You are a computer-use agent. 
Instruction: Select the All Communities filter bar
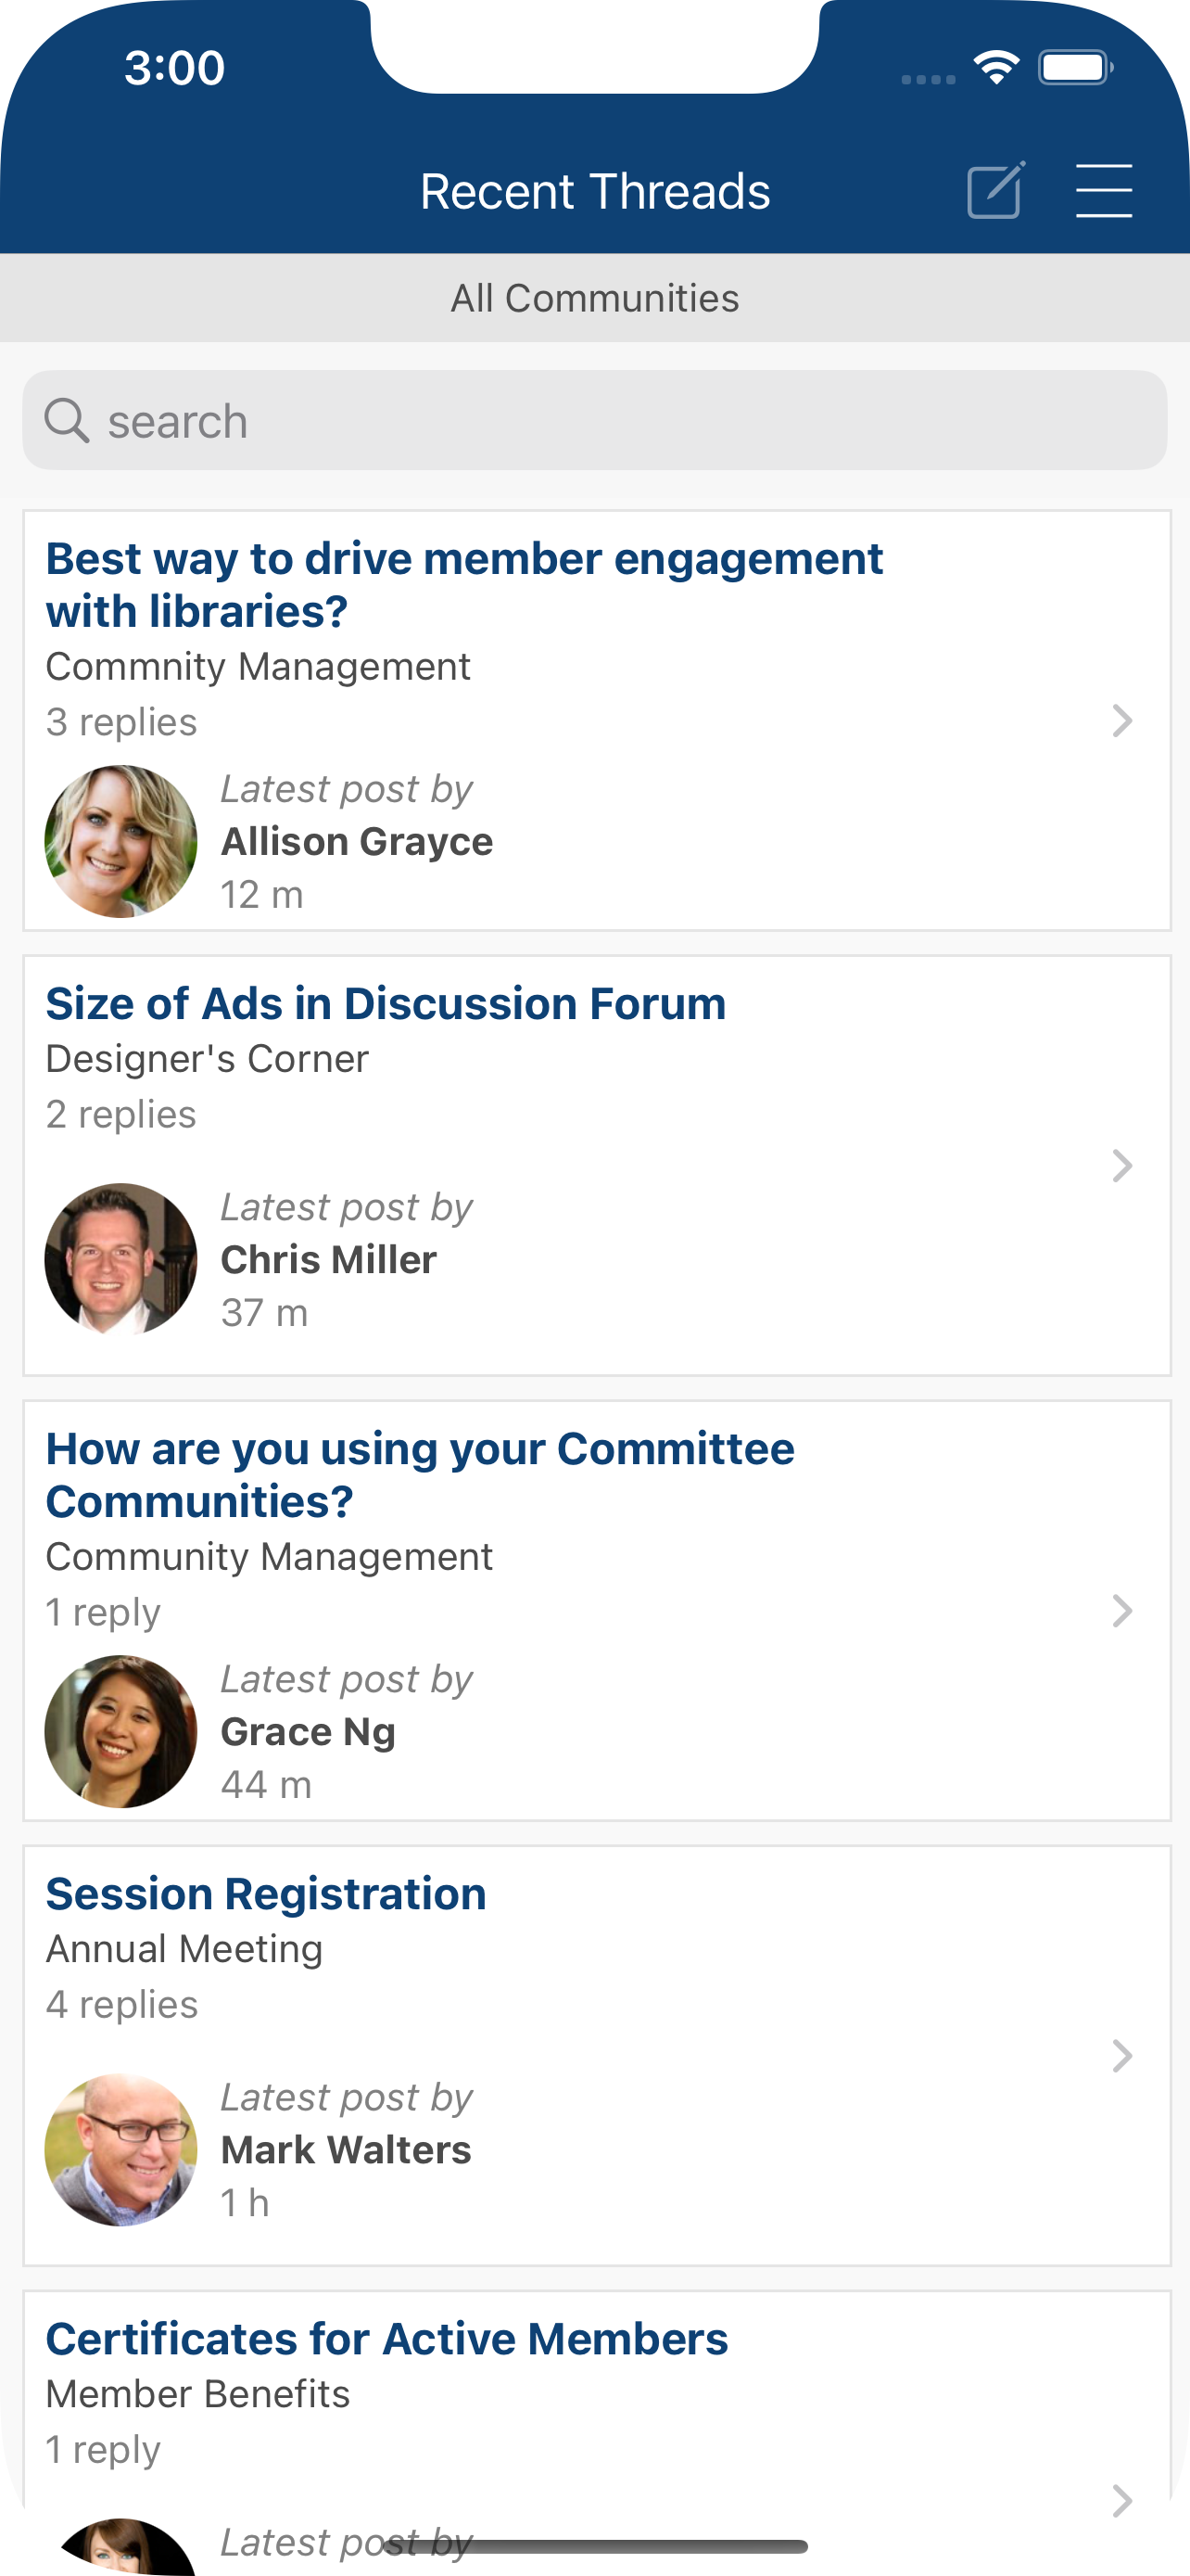(594, 298)
